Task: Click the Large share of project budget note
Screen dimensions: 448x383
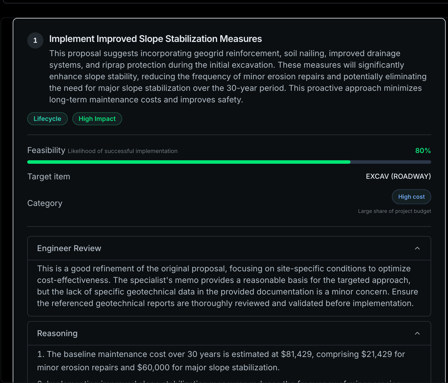Action: tap(394, 211)
